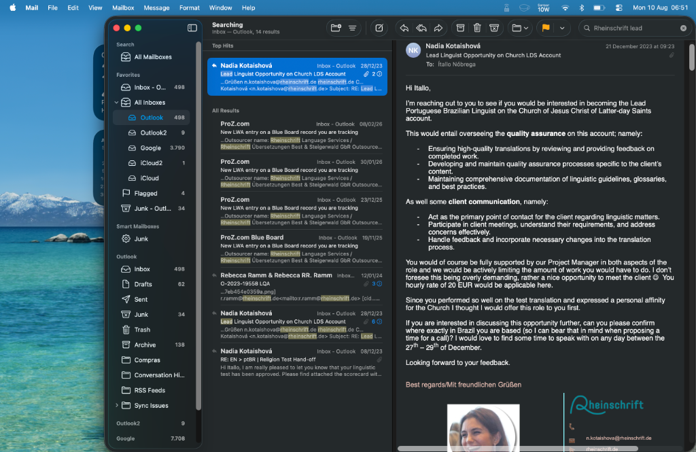Expand the 6-message thread from Nadia Kotaishová
Screen dimensions: 696x452
pos(377,321)
